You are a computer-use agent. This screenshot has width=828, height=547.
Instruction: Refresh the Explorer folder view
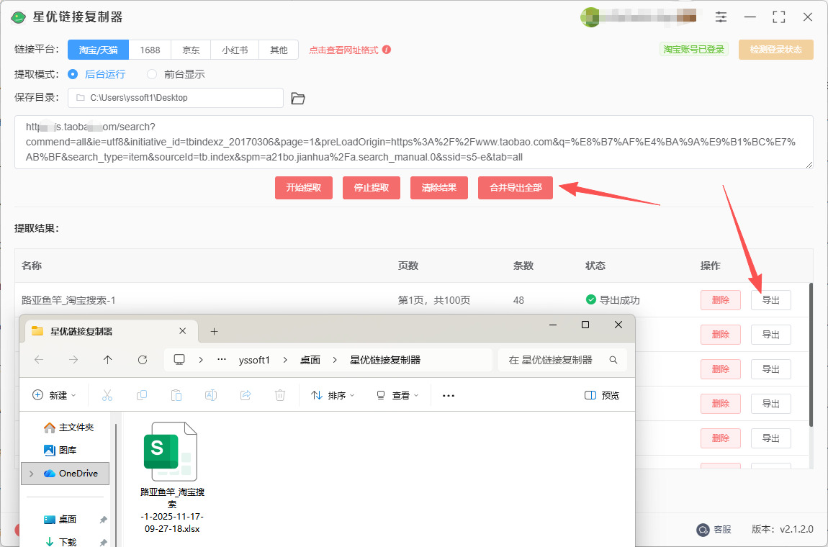pos(142,360)
